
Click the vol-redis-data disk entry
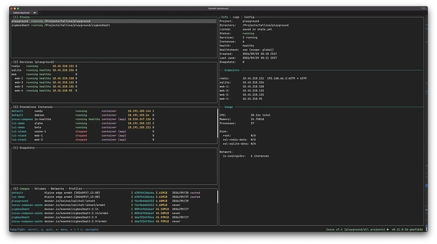tap(239, 140)
